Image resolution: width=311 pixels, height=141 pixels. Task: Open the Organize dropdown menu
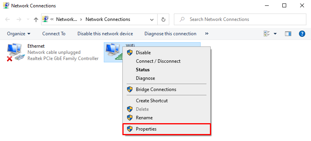coord(19,34)
